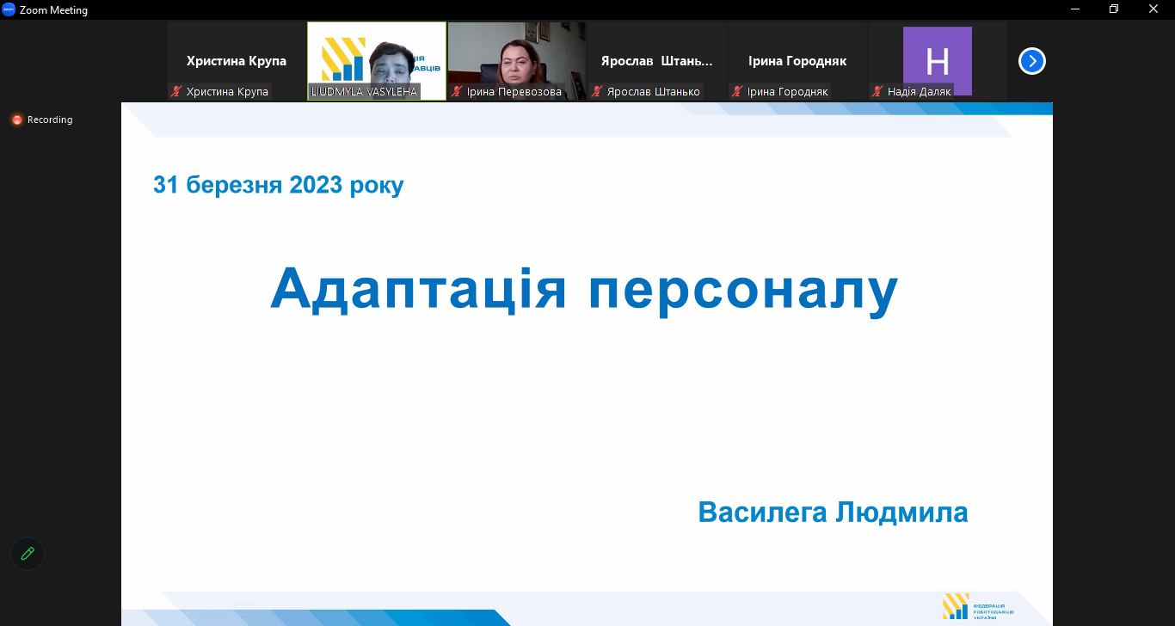Click slide title Адаптація персоналу
This screenshot has height=626, width=1175.
[584, 288]
